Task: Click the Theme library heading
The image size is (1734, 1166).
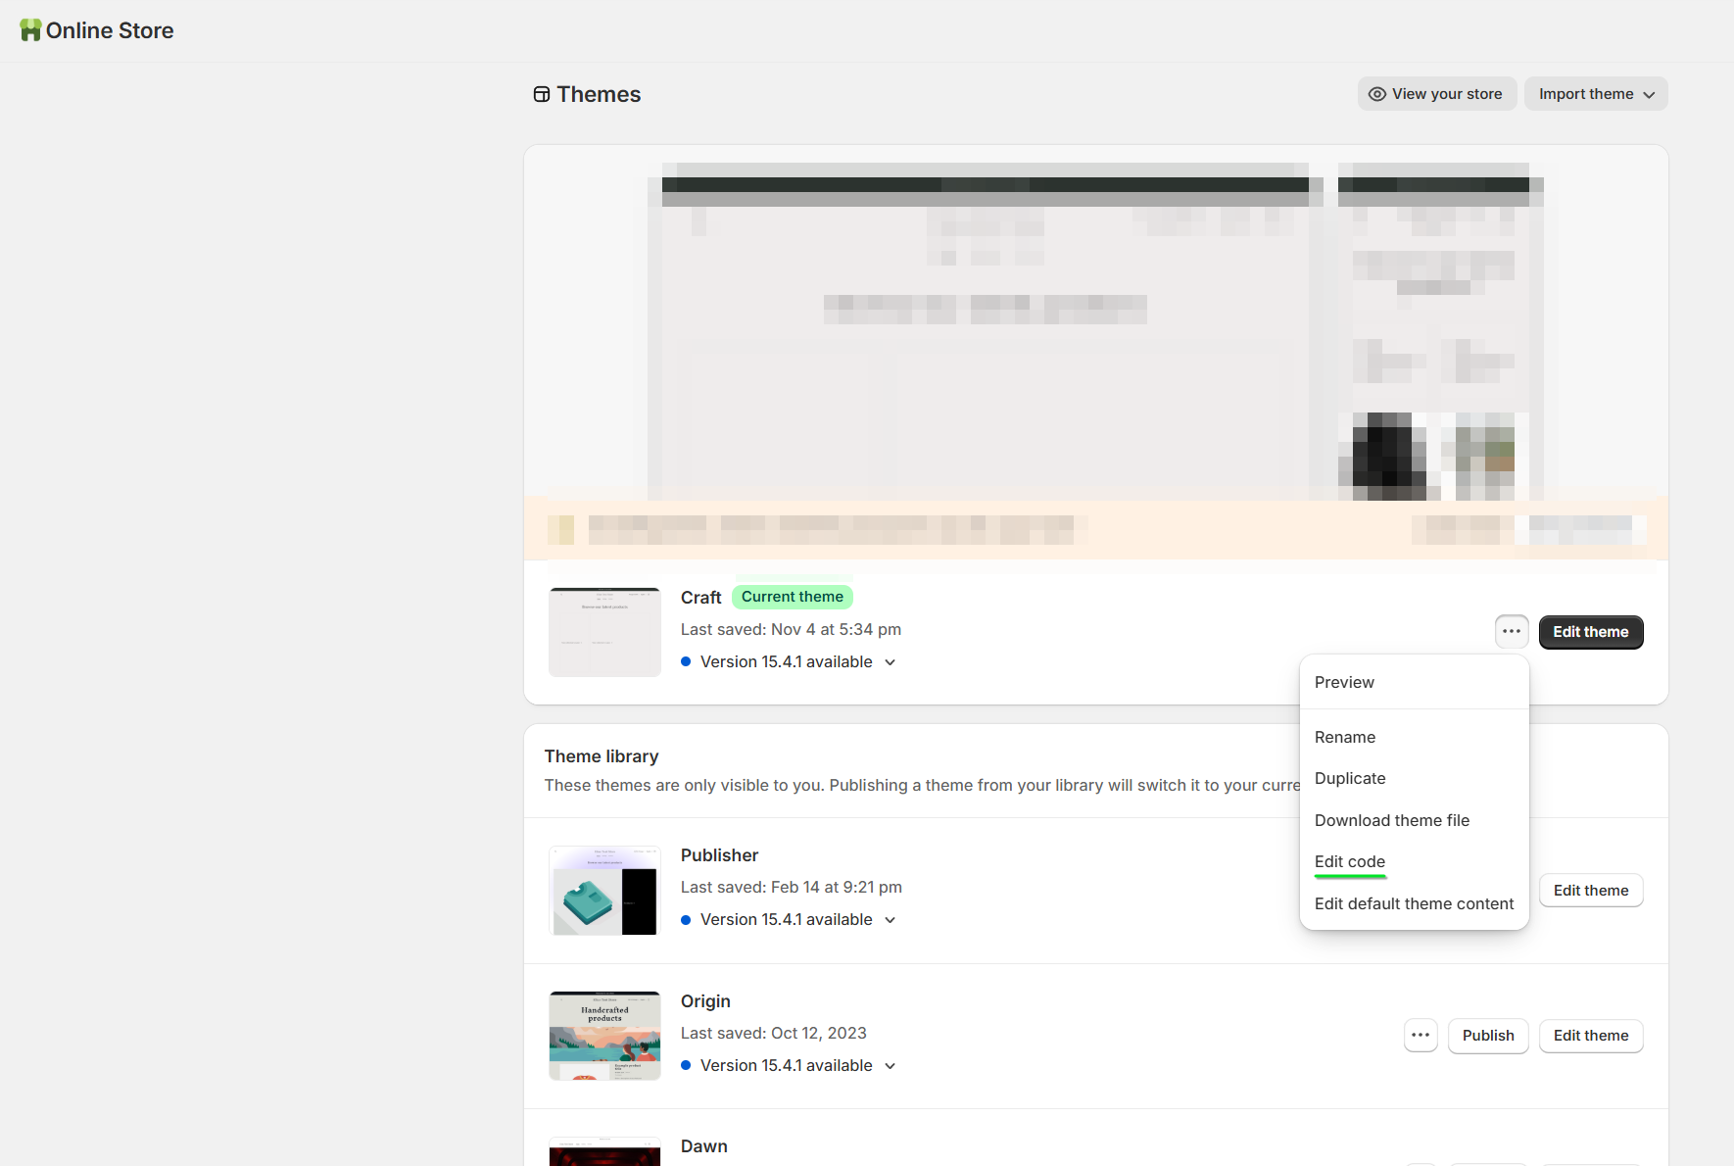Action: pos(602,756)
